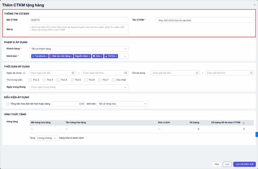Tick the Thứ 5 checkbox

[72, 80]
